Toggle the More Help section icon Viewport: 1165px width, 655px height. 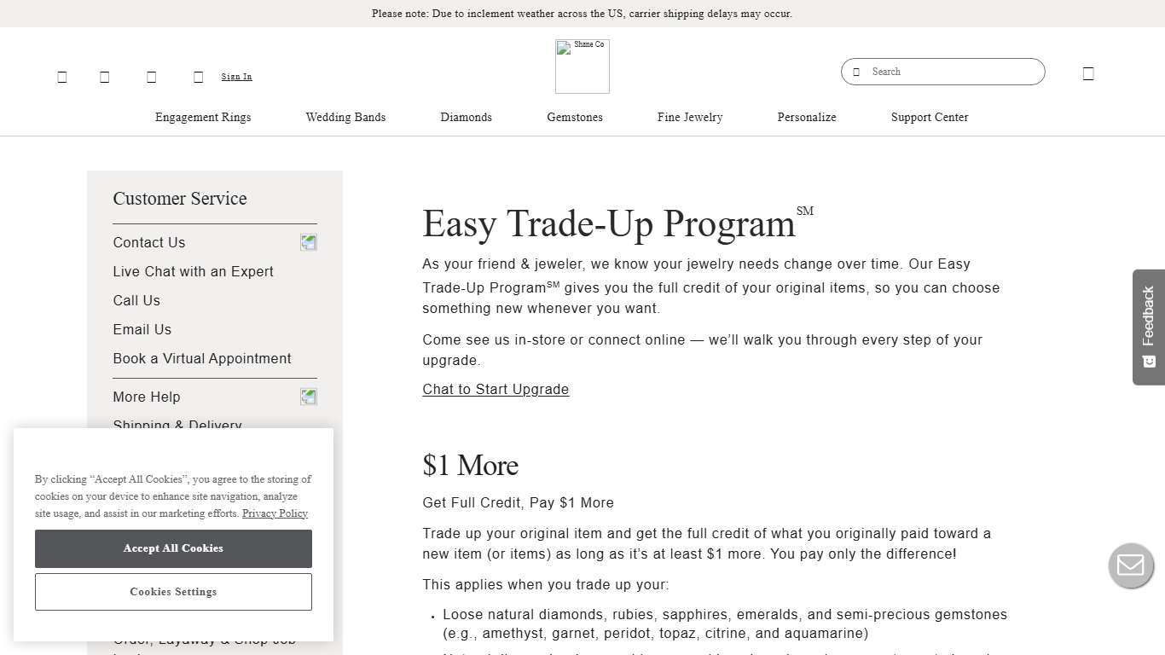(308, 397)
